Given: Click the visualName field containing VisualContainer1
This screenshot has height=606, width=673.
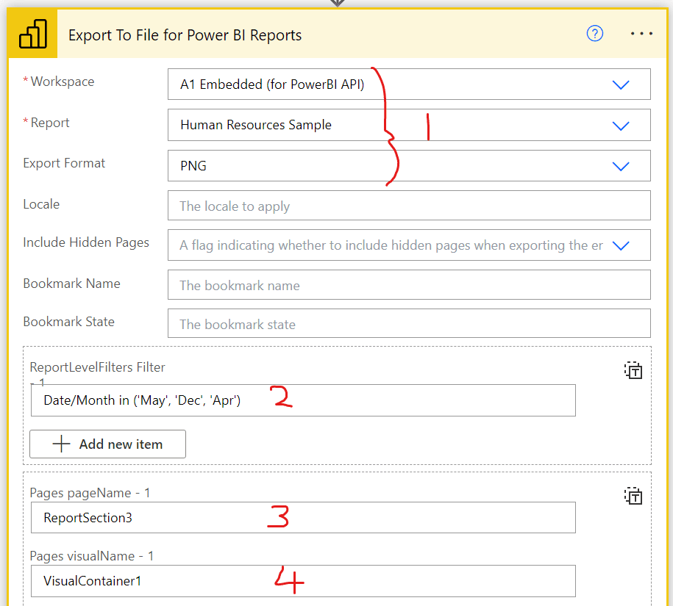Looking at the screenshot, I should [302, 581].
